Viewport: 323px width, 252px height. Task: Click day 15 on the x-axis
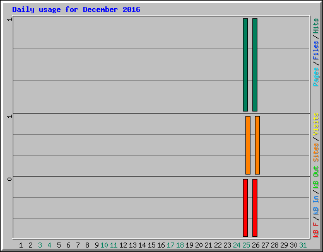tap(151, 245)
